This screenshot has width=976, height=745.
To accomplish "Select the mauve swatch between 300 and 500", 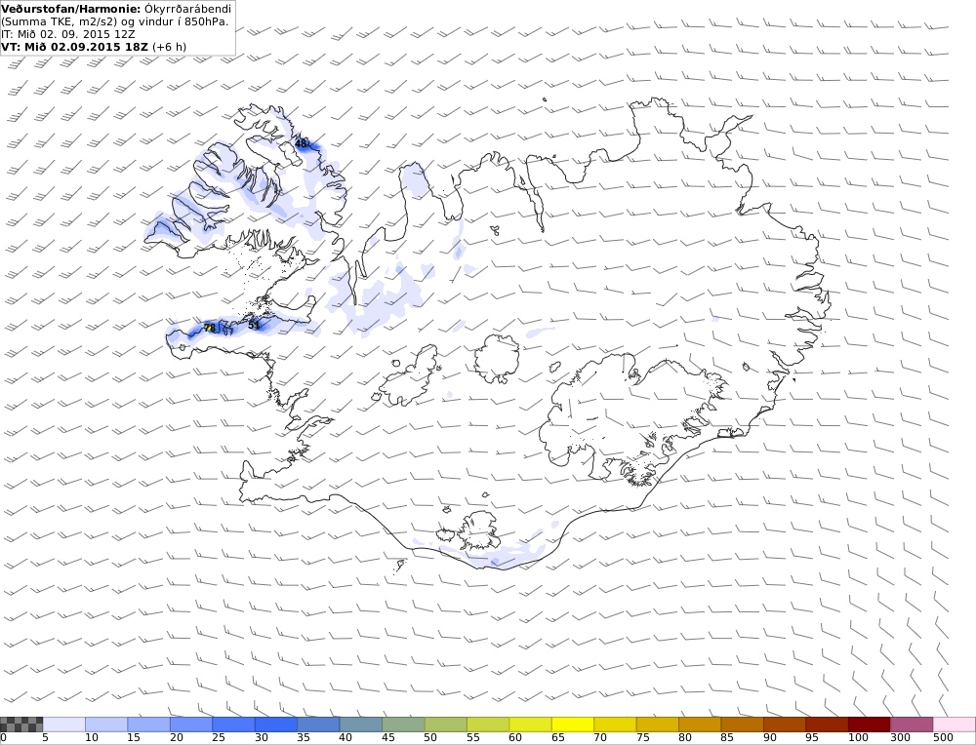I will coord(912,724).
